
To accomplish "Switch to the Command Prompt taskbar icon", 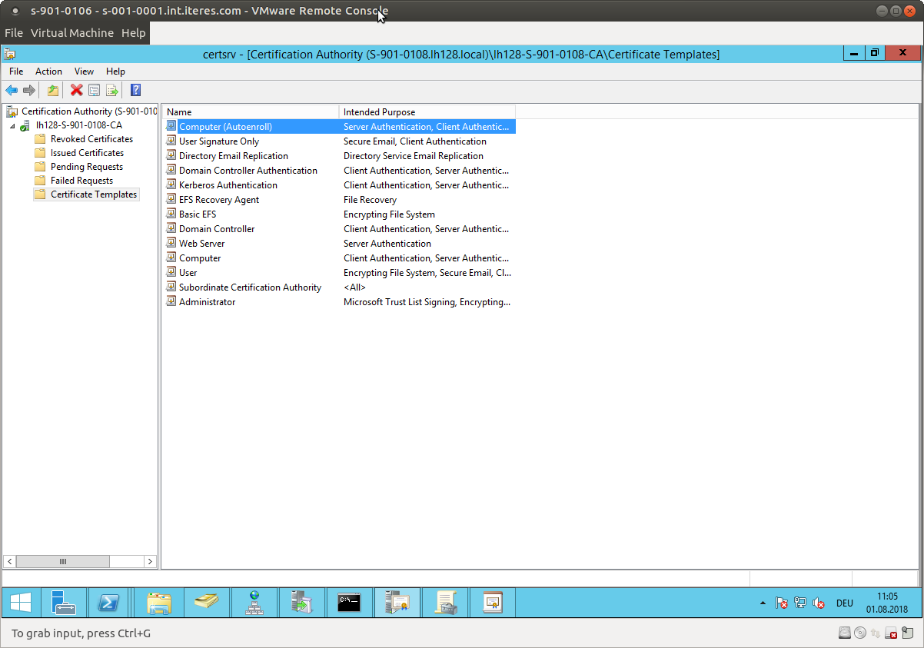I will tap(350, 603).
